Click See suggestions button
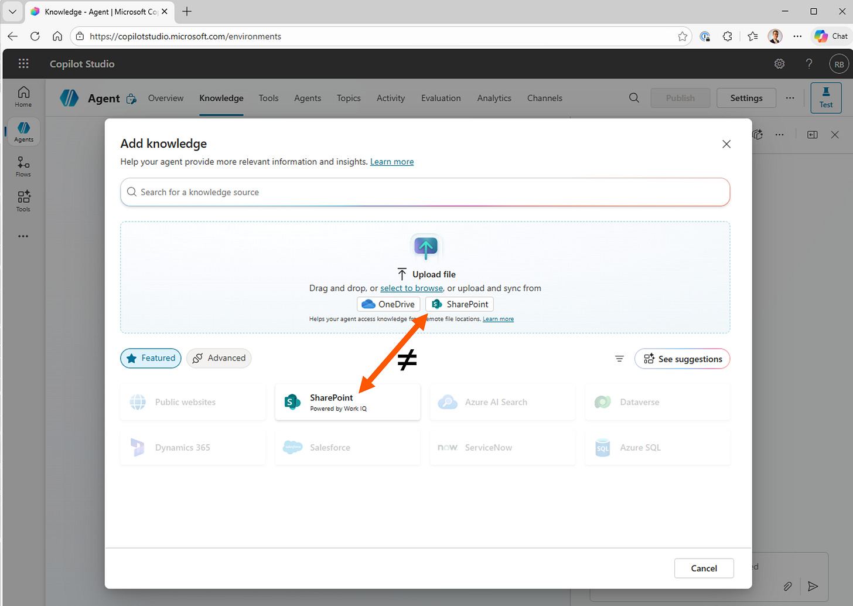This screenshot has height=606, width=853. 683,359
